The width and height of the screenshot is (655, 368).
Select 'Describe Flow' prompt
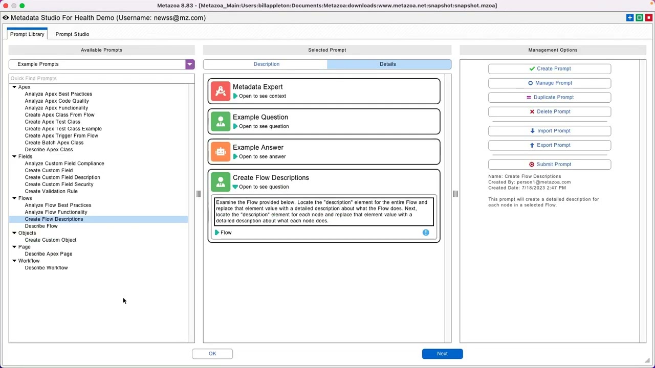[x=41, y=226]
